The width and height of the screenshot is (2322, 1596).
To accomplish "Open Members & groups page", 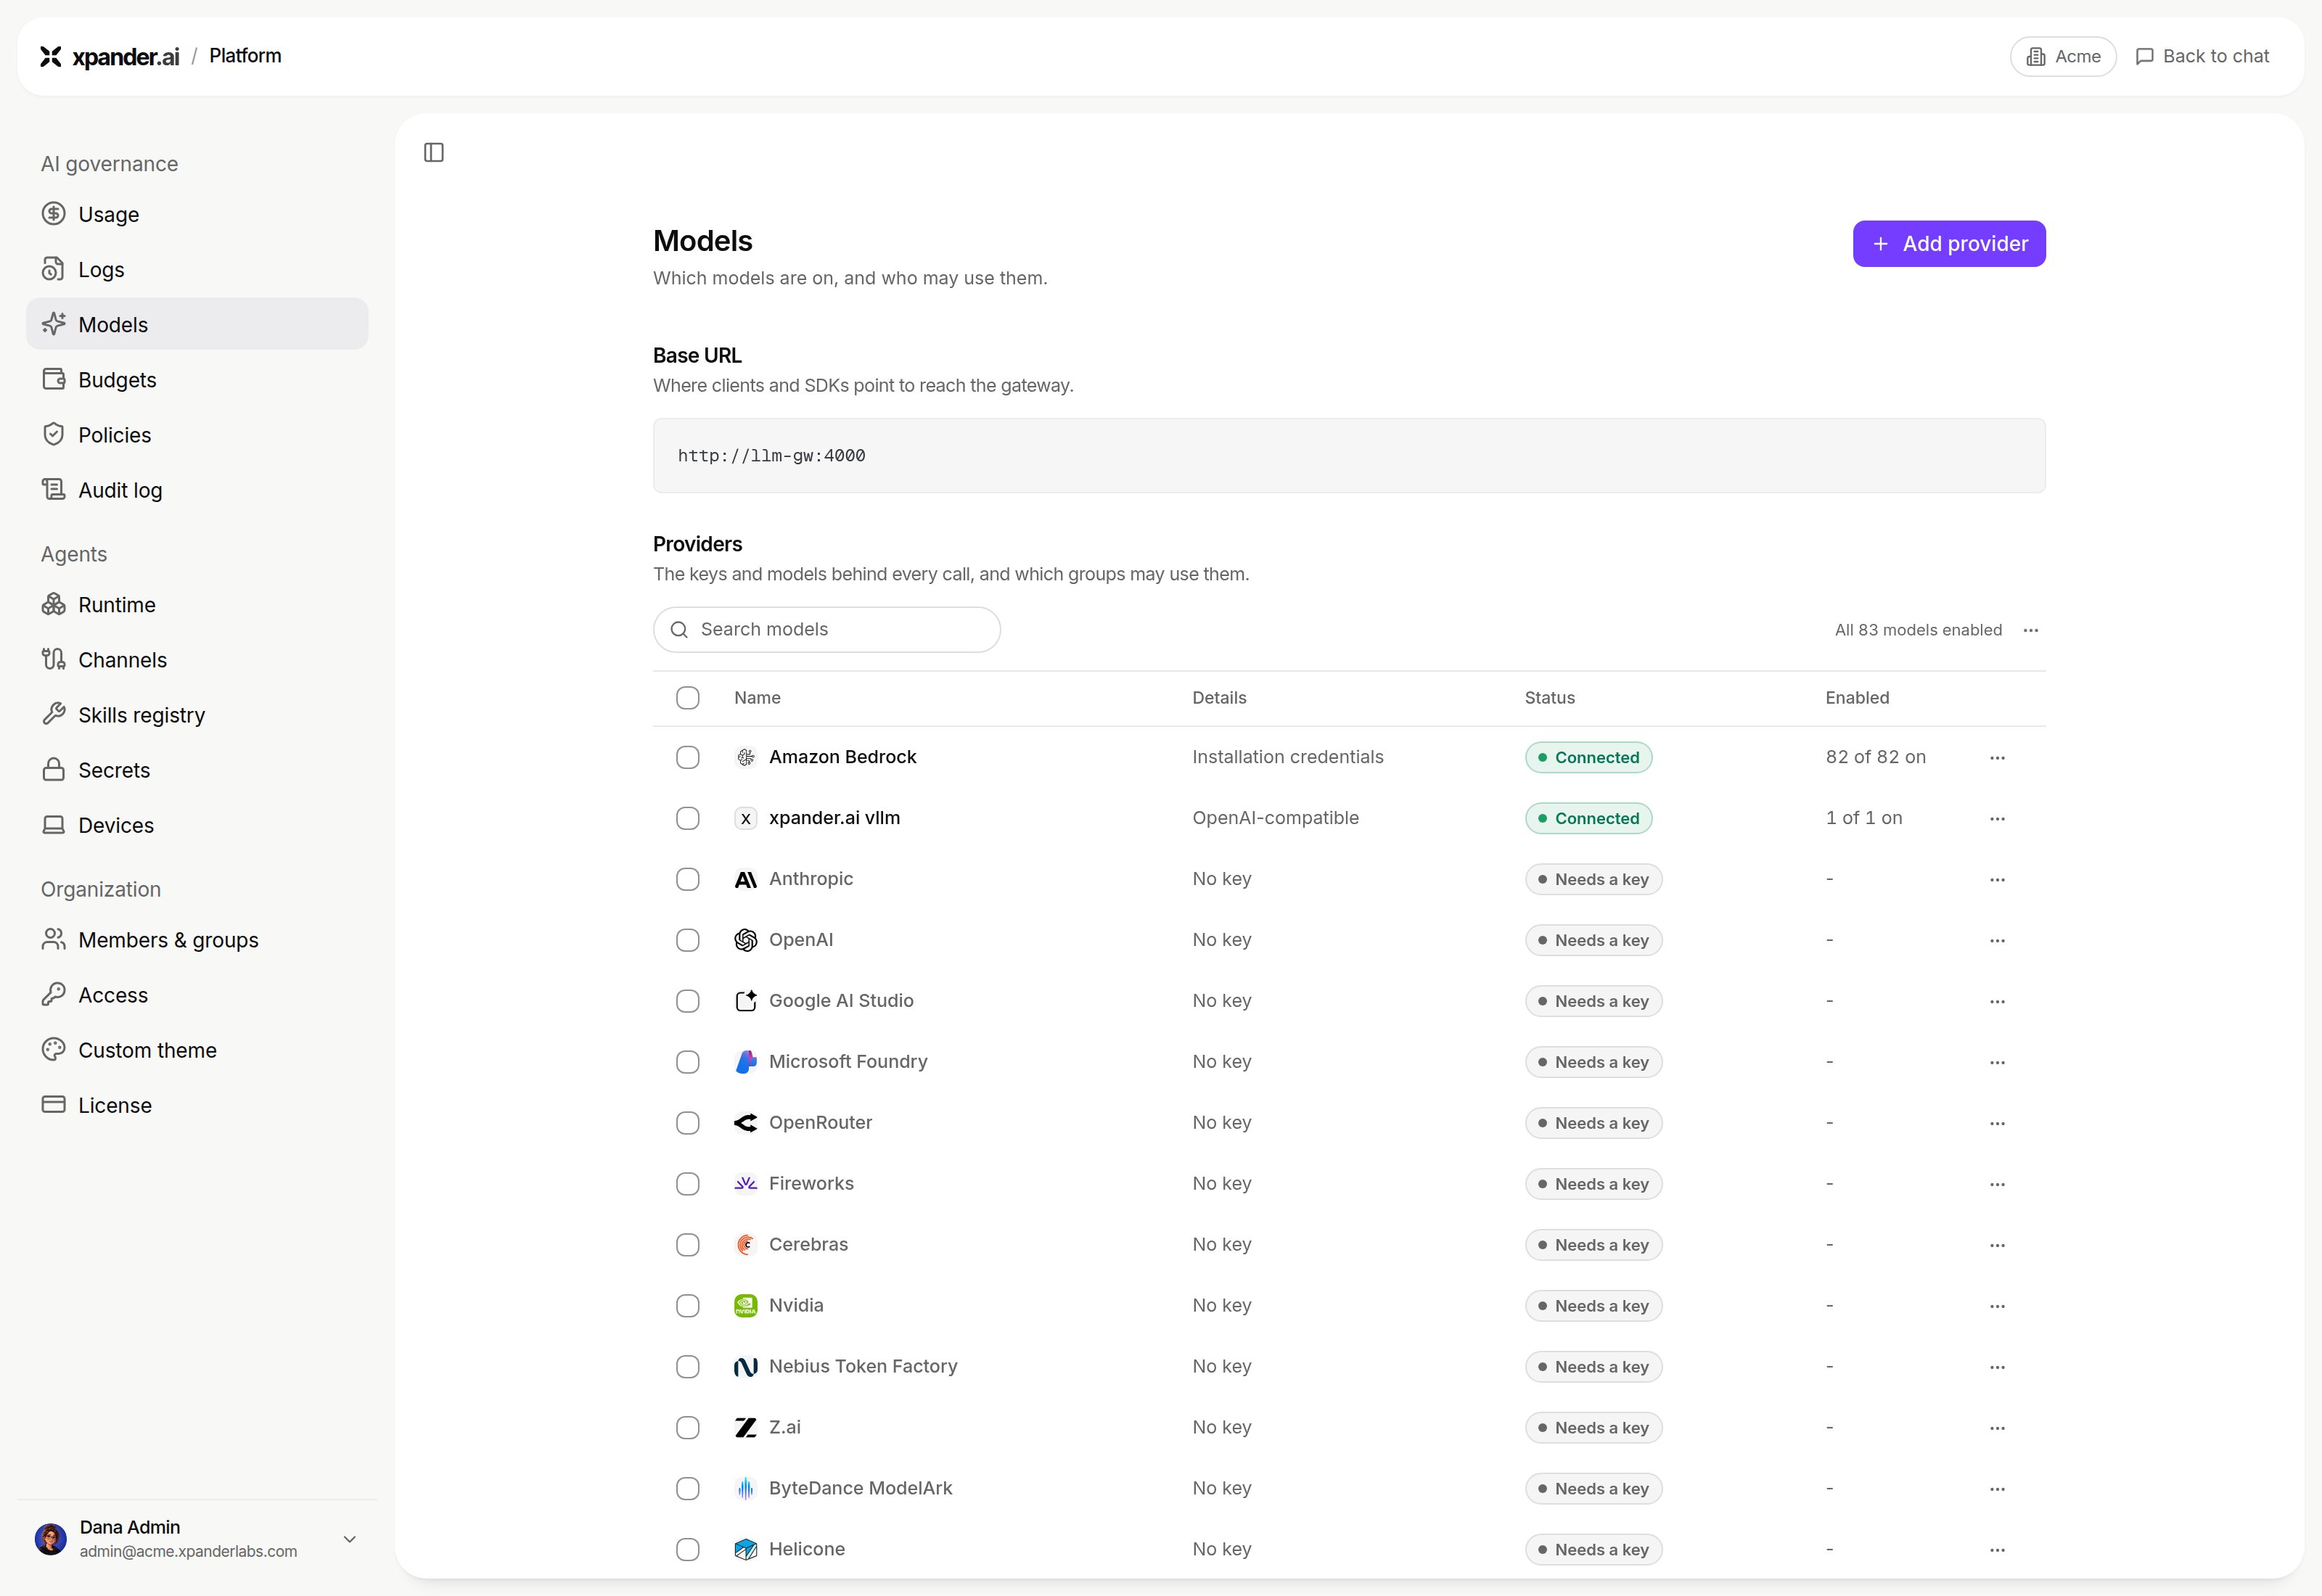I will pos(197,940).
